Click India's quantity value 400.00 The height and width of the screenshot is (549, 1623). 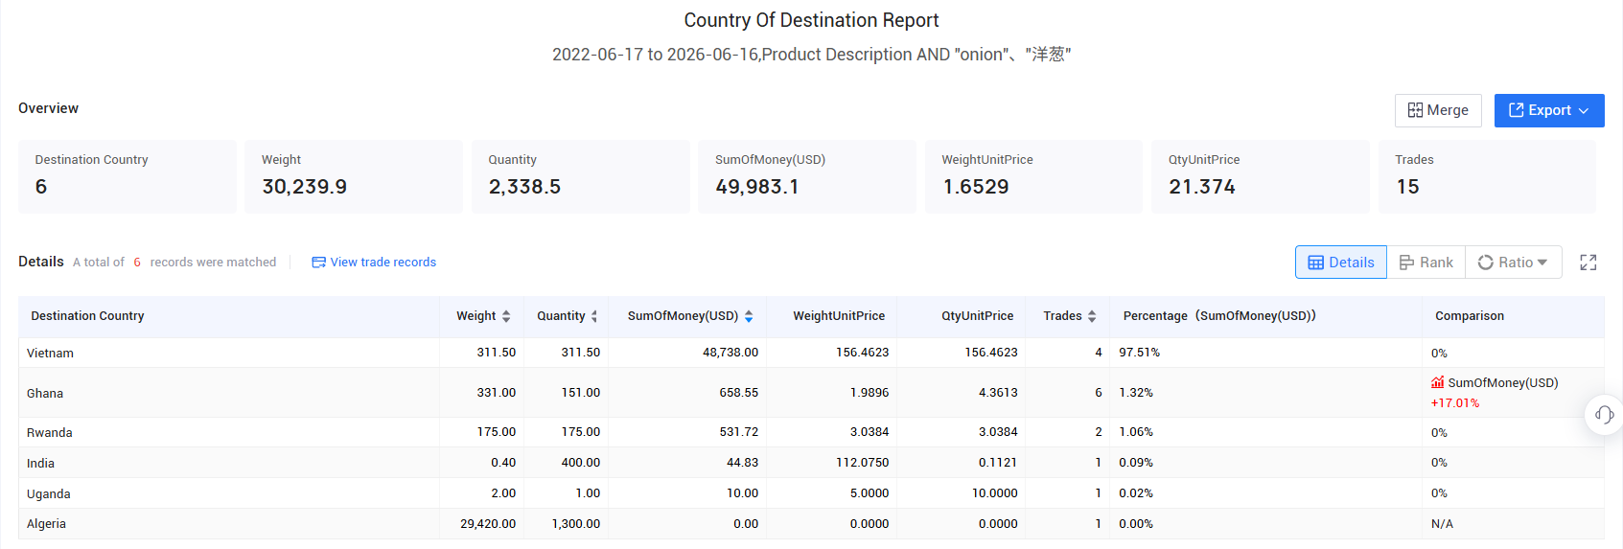[581, 463]
